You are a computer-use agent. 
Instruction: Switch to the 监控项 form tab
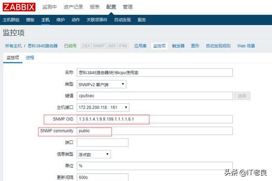(13, 57)
